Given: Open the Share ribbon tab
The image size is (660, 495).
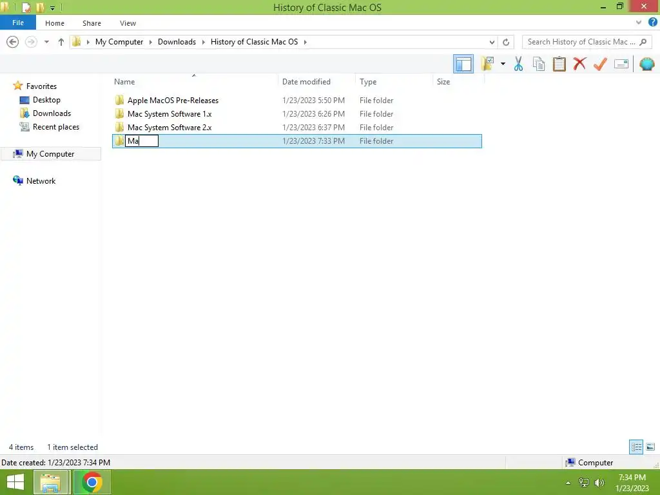Looking at the screenshot, I should (92, 23).
